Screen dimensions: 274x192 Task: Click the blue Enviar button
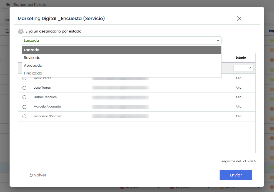[x=236, y=175]
